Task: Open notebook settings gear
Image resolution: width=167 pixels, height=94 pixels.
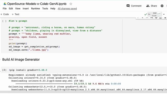Action: (162, 6)
